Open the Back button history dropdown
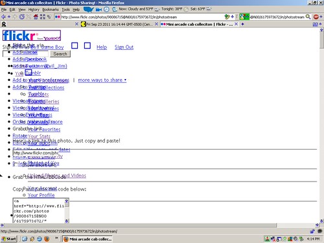The width and height of the screenshot is (324, 243). (9, 17)
